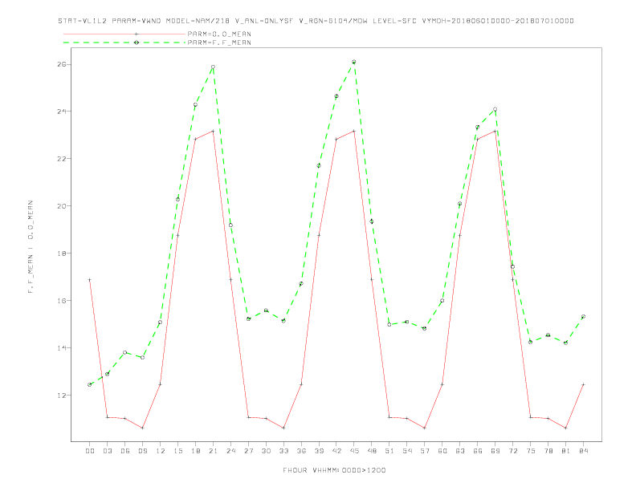Click x-axis tick label 36
The width and height of the screenshot is (636, 491).
pos(301,451)
